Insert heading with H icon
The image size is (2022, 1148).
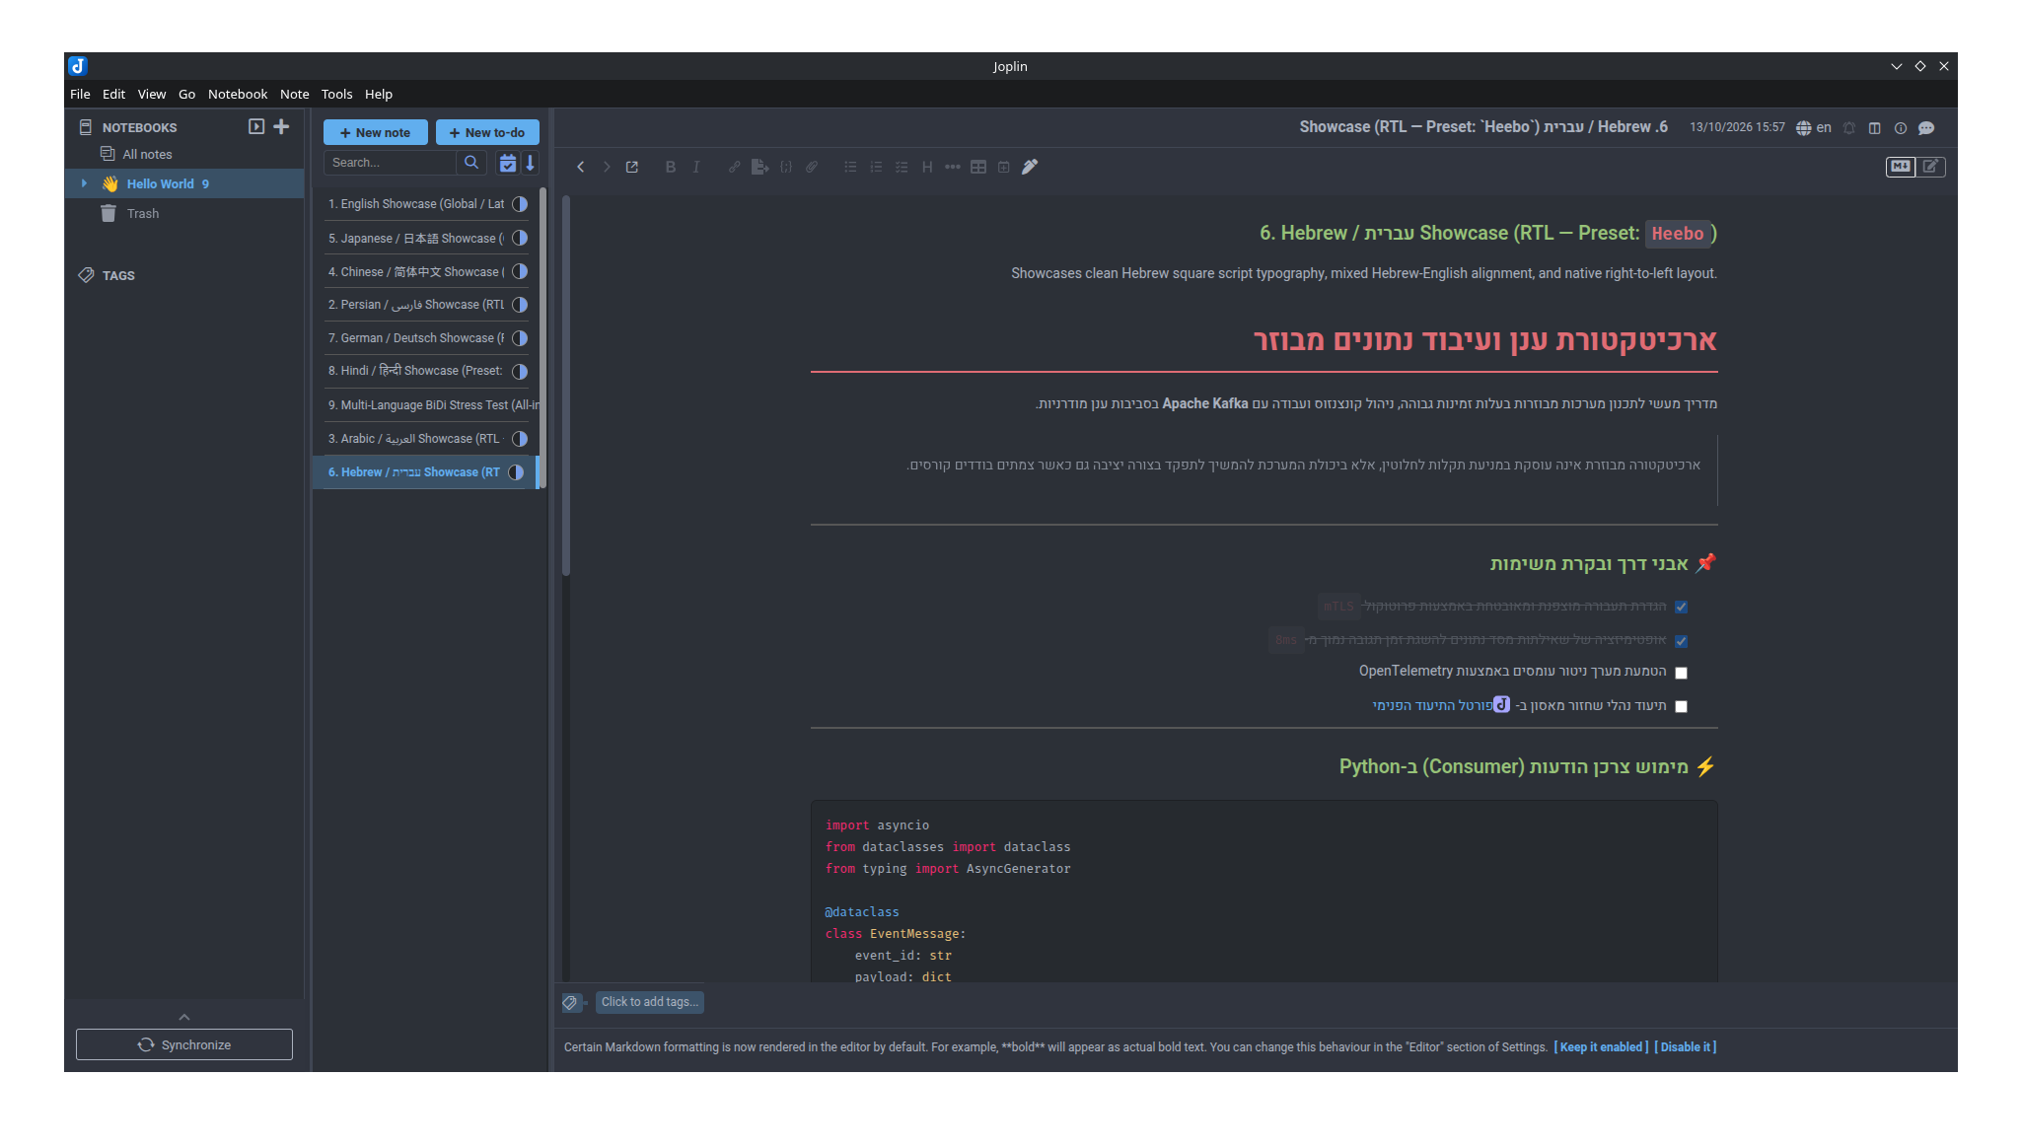[927, 168]
